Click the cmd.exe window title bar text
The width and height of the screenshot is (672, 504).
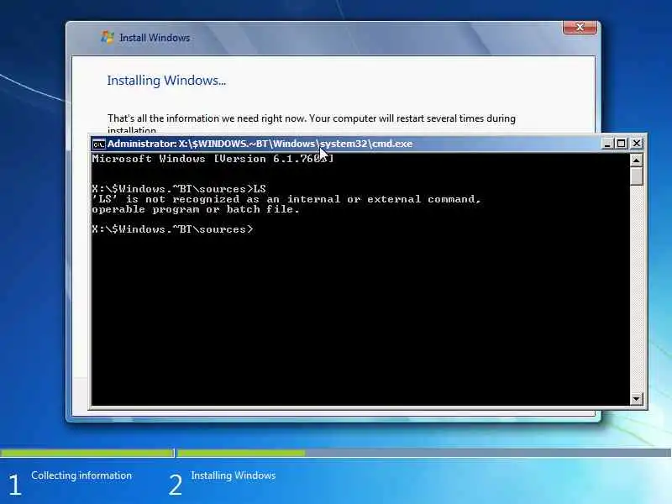coord(260,144)
